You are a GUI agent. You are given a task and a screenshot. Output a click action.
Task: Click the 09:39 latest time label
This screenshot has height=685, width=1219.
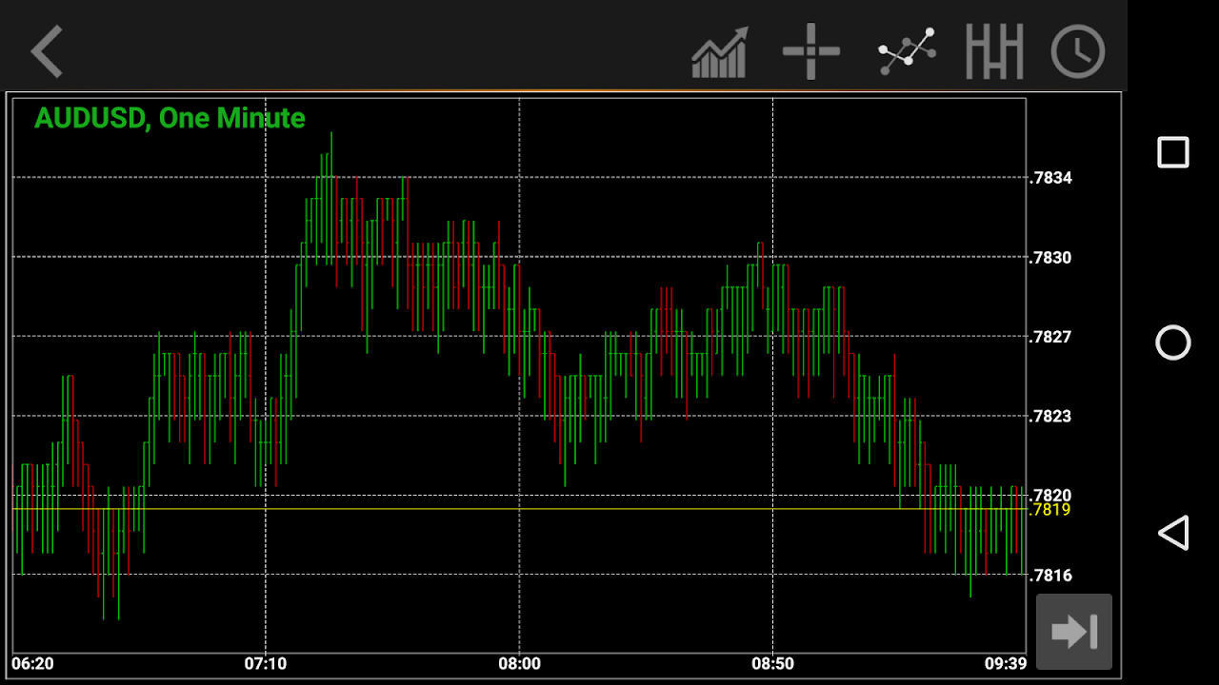(1006, 664)
